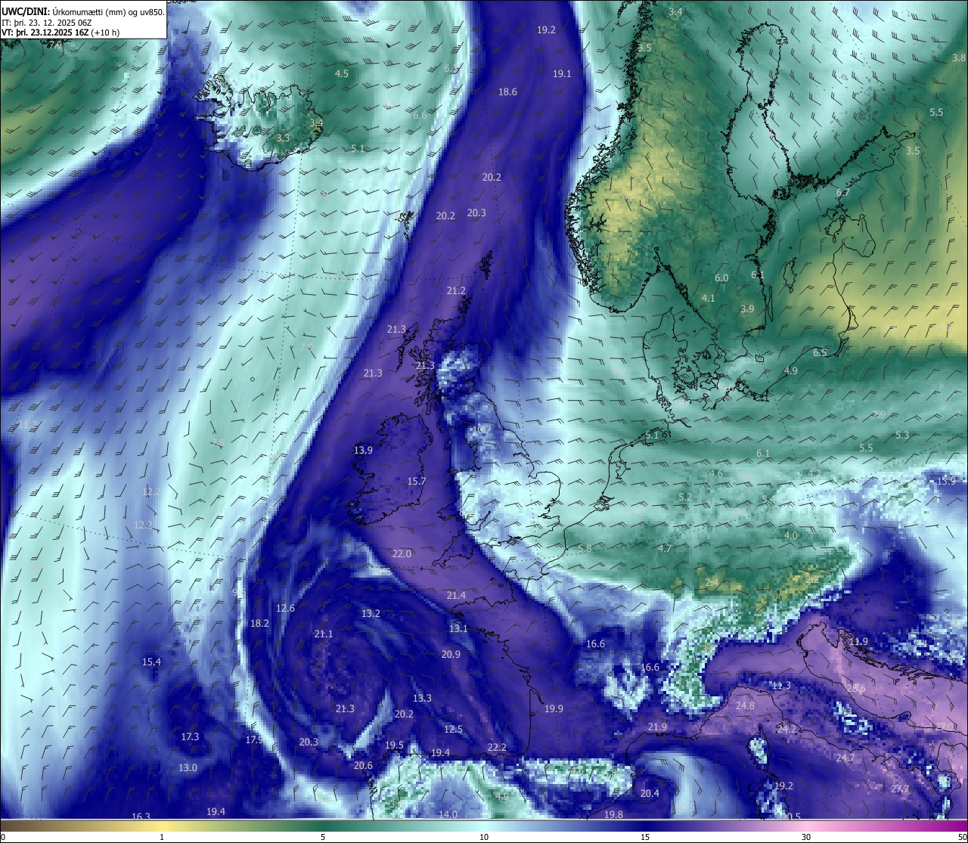This screenshot has width=968, height=843.
Task: Click the 13.9 value west of Ireland
Action: pyautogui.click(x=363, y=451)
